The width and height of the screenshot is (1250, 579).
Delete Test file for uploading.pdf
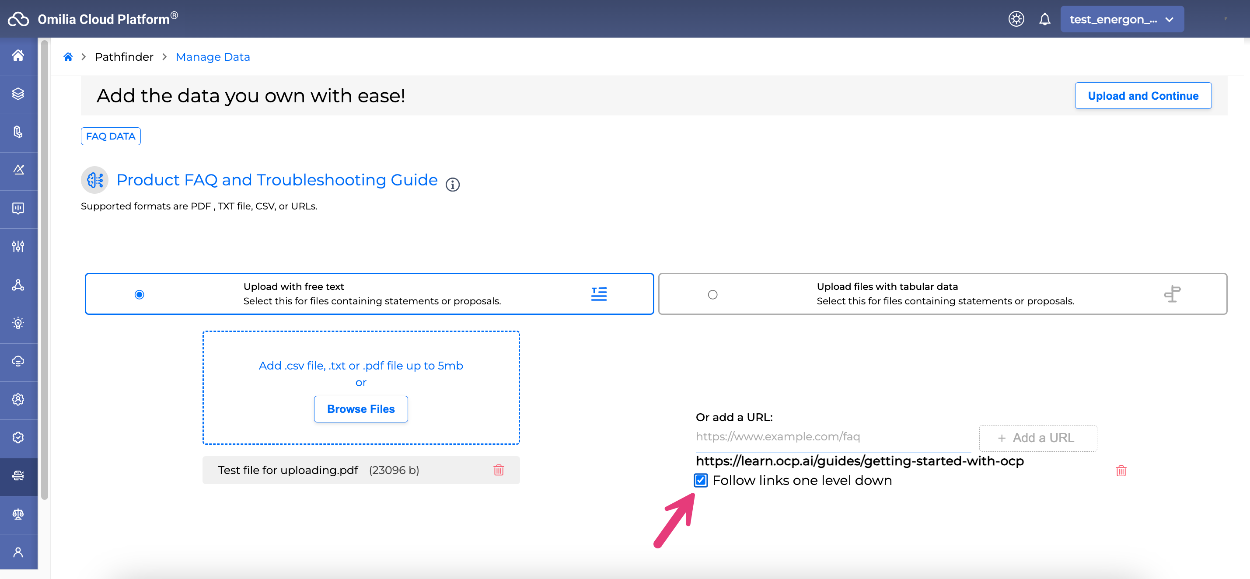tap(499, 470)
